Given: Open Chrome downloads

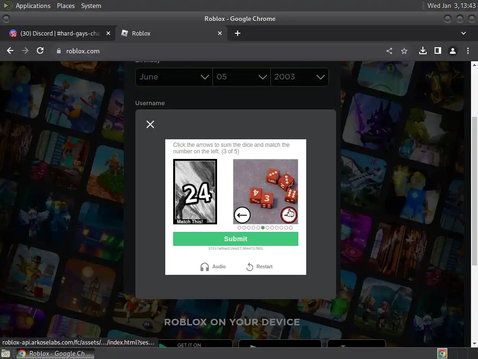Looking at the screenshot, I should (x=423, y=50).
